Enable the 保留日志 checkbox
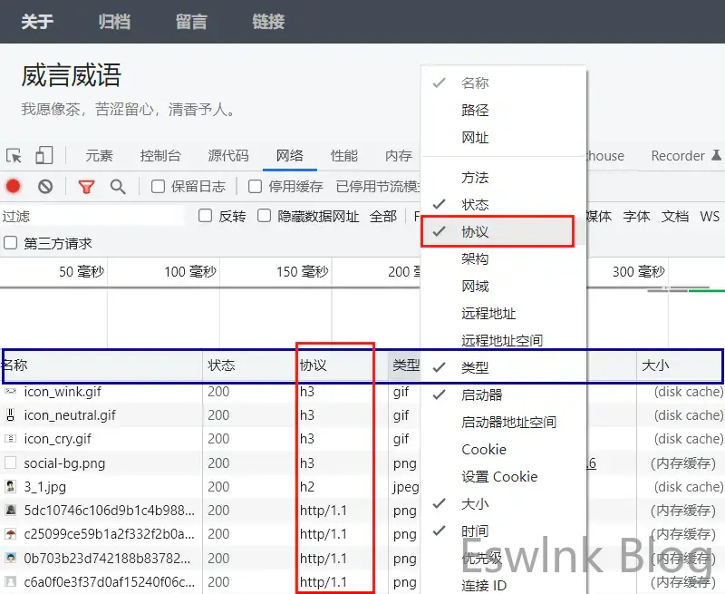The height and width of the screenshot is (594, 725). click(x=159, y=187)
